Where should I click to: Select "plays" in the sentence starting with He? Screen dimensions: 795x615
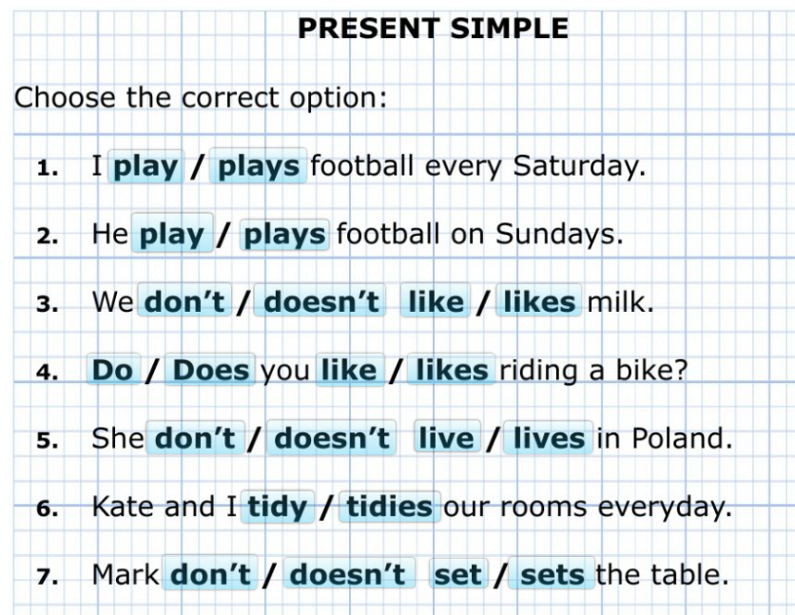[x=284, y=235]
